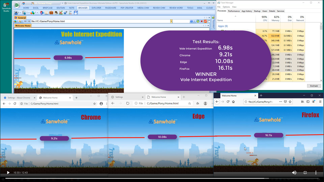Expand the colored balls dropdown in Vole toolbar
Image resolution: width=324 pixels, height=182 pixels.
[x=37, y=13]
